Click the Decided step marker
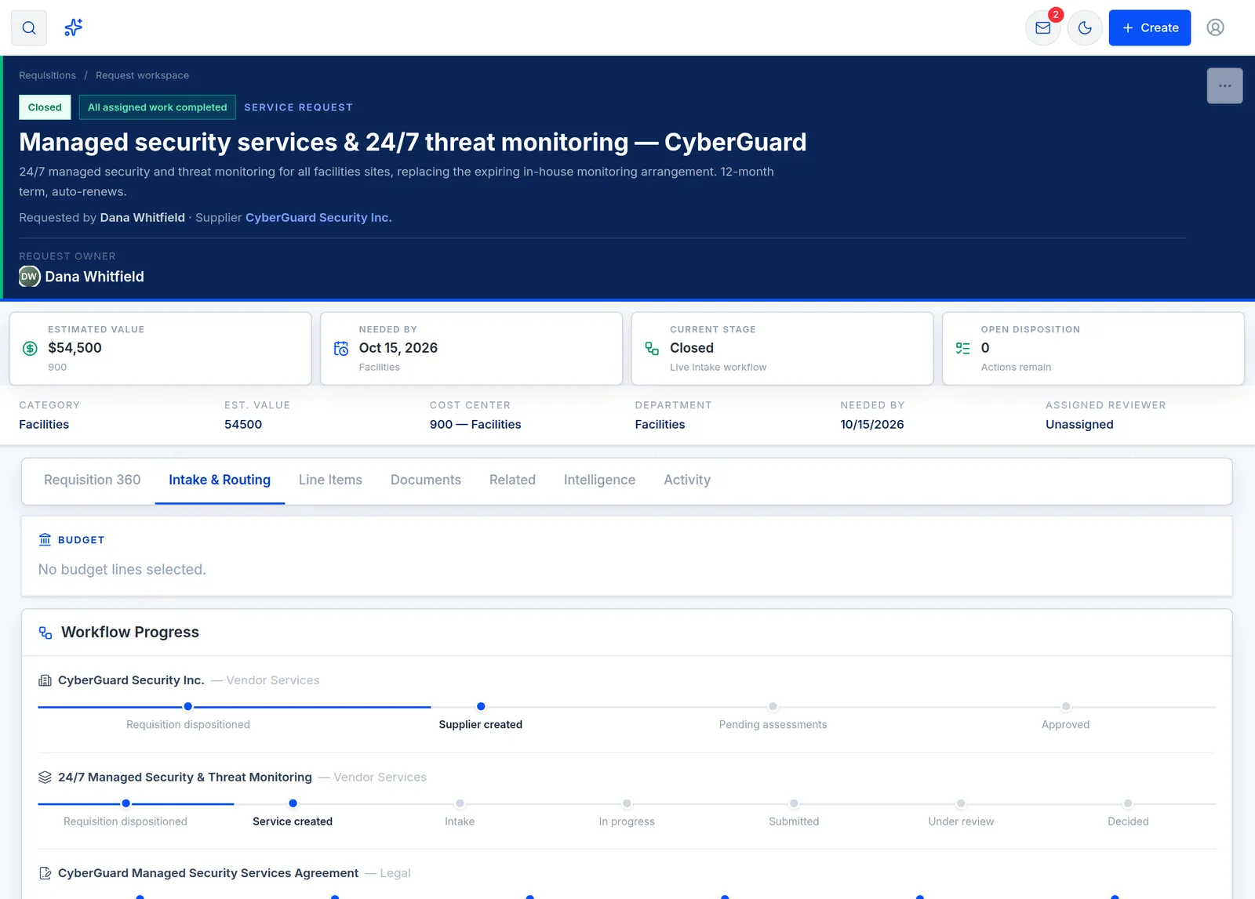This screenshot has height=899, width=1255. (1128, 803)
